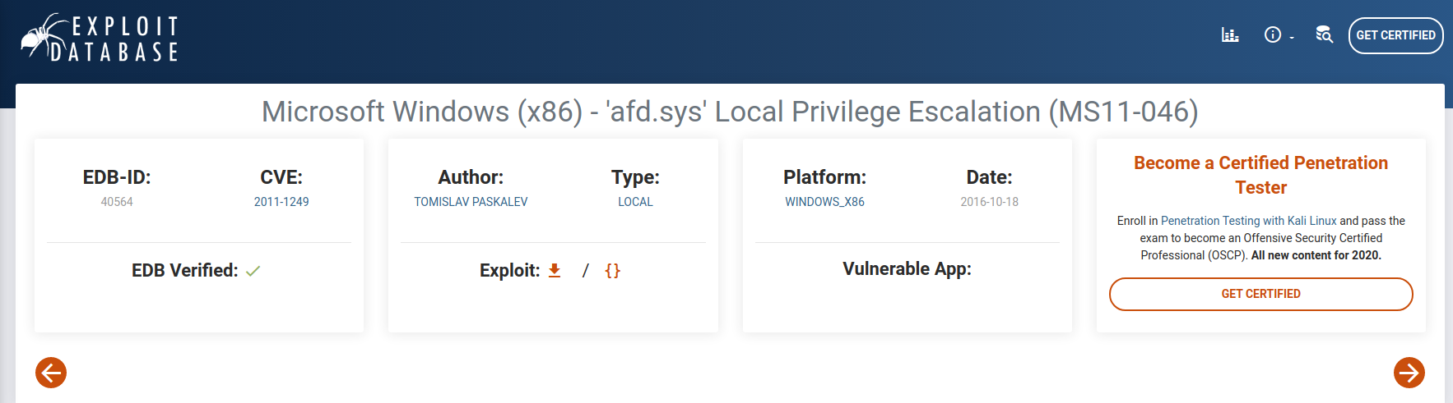Screen dimensions: 1453x403
Task: Click the date 2016-10-18
Action: (x=989, y=202)
